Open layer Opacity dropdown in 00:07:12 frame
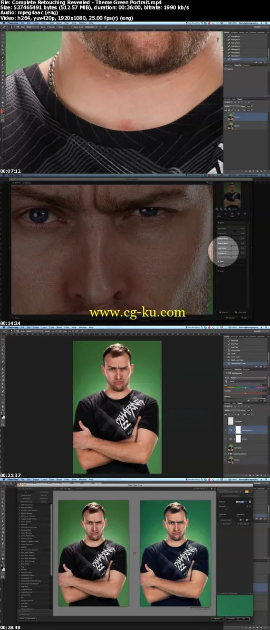Image resolution: width=270 pixels, height=630 pixels. point(252,106)
